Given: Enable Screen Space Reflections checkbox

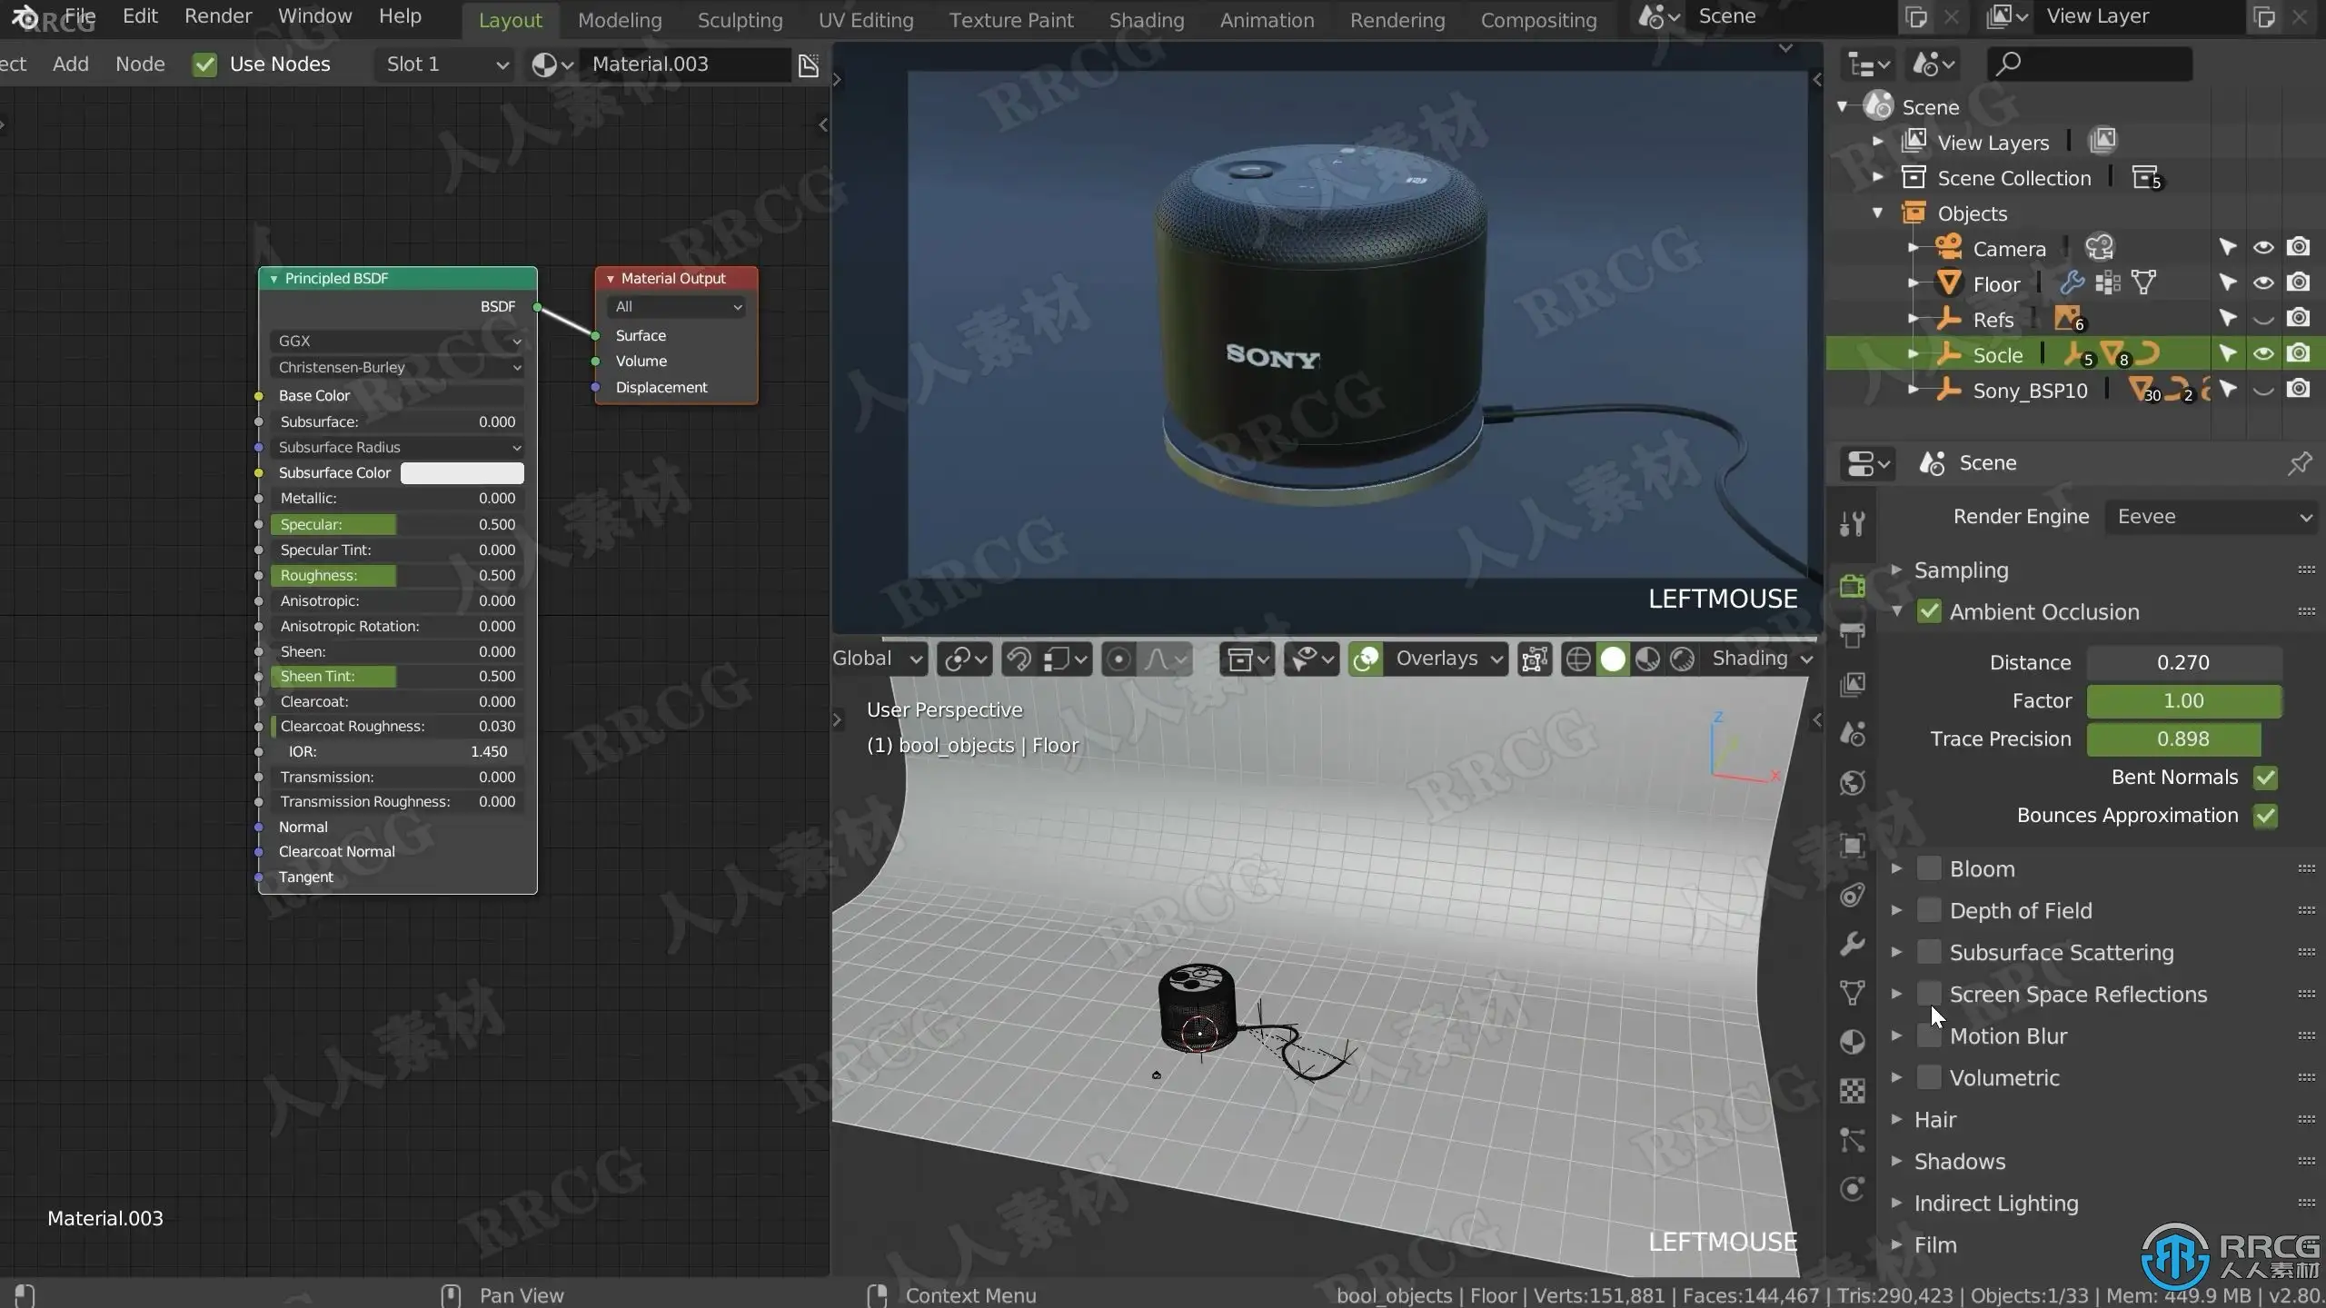Looking at the screenshot, I should pyautogui.click(x=1929, y=994).
